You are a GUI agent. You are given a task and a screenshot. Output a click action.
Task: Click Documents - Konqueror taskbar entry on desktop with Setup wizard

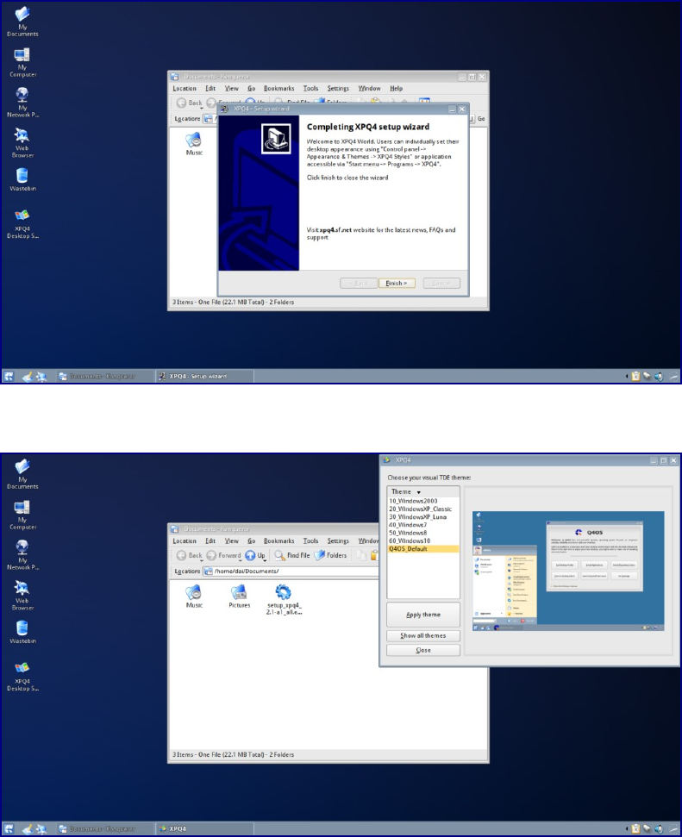click(103, 377)
